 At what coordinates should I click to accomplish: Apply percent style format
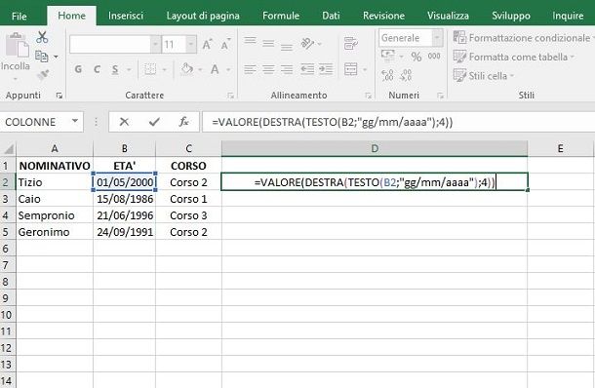click(x=416, y=57)
